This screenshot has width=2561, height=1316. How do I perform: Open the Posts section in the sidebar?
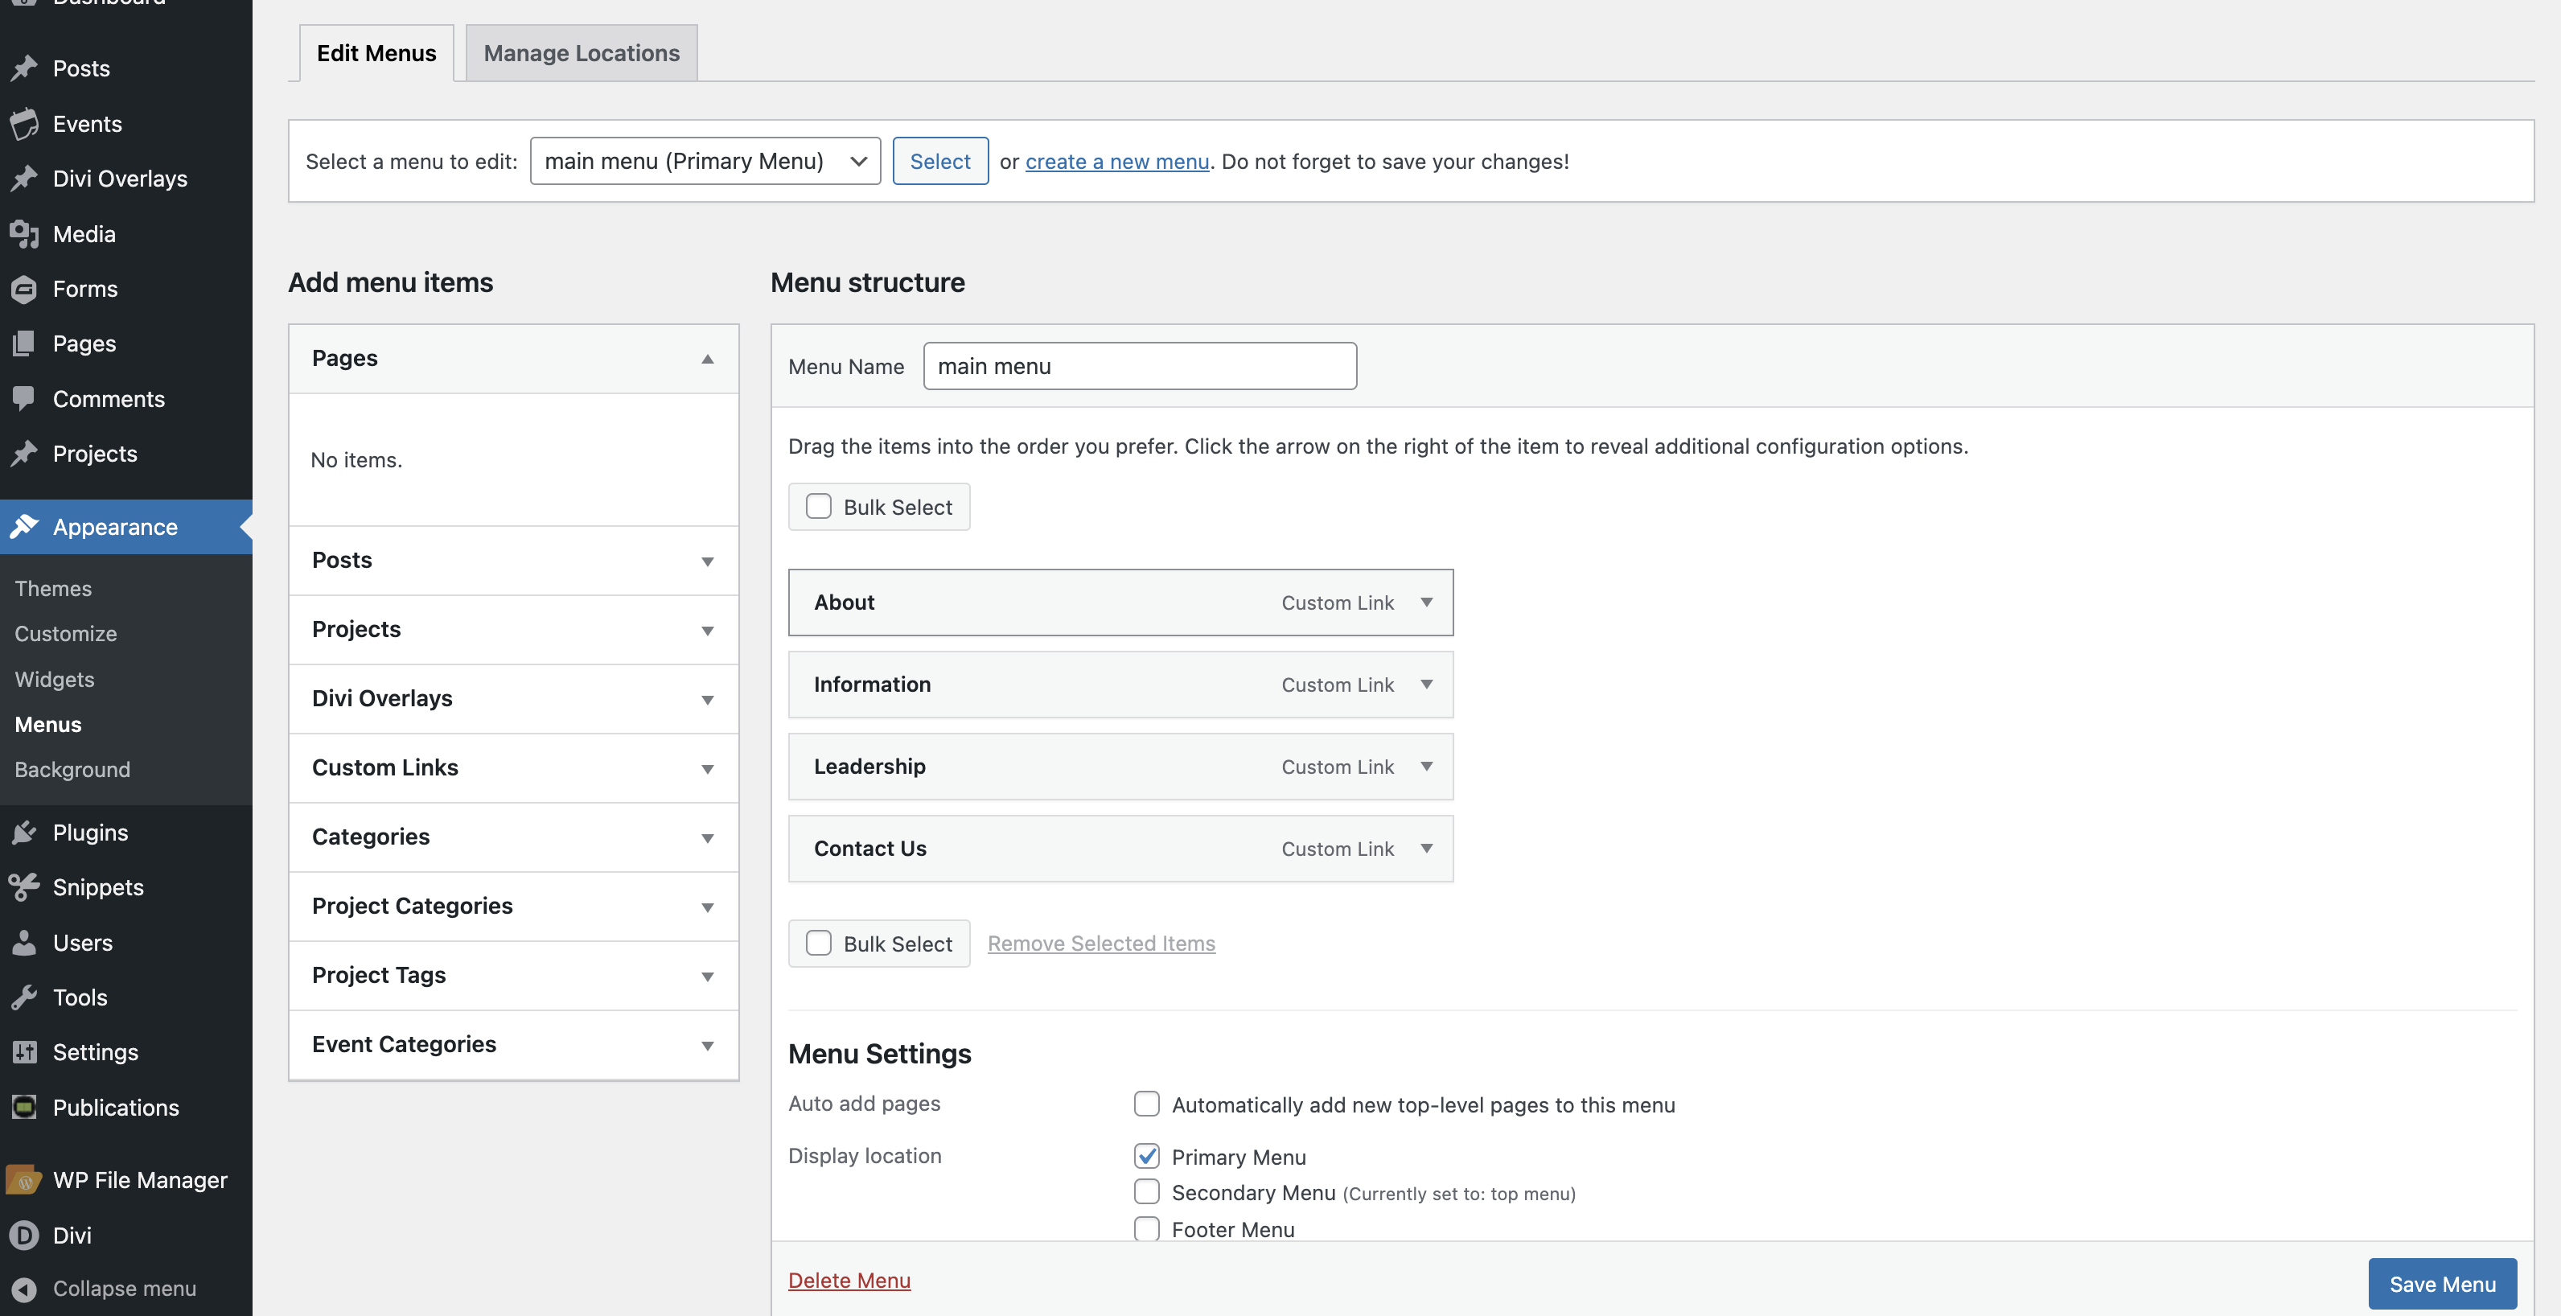[x=27, y=68]
